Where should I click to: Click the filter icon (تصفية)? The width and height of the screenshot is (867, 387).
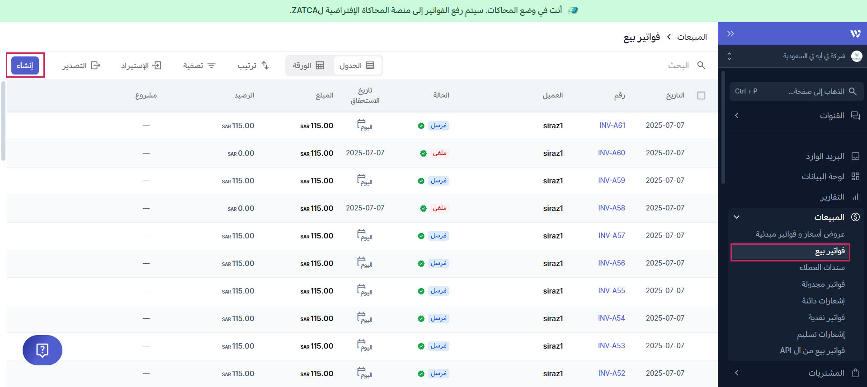click(x=211, y=65)
